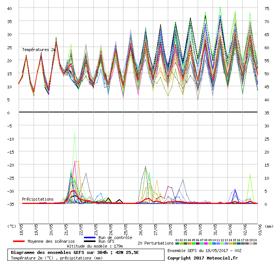Click the 24/05 date label

pos(111,230)
